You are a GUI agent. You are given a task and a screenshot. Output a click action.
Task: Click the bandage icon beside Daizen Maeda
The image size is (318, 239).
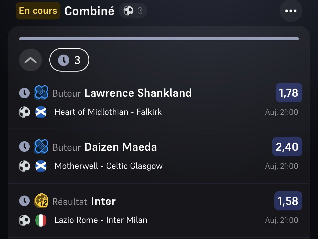41,147
